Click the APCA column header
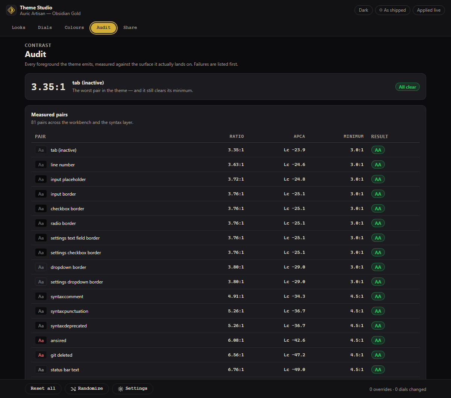This screenshot has width=451, height=398. [x=300, y=136]
